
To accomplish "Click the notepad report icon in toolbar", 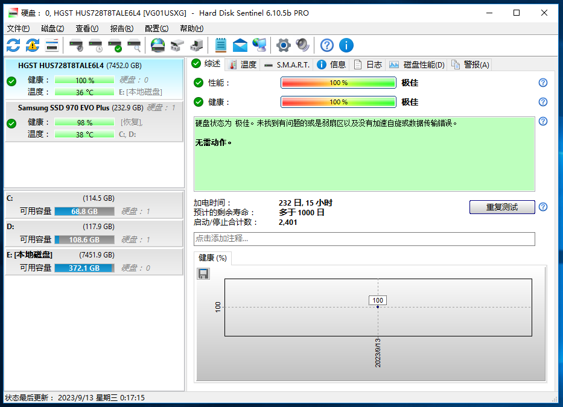I will pyautogui.click(x=221, y=45).
